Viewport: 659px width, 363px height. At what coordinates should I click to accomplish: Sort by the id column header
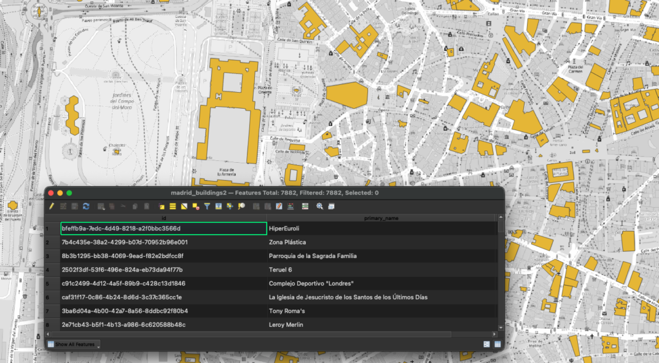[164, 218]
